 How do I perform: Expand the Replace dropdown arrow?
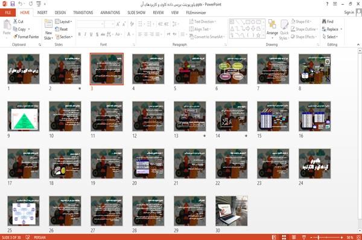341,29
